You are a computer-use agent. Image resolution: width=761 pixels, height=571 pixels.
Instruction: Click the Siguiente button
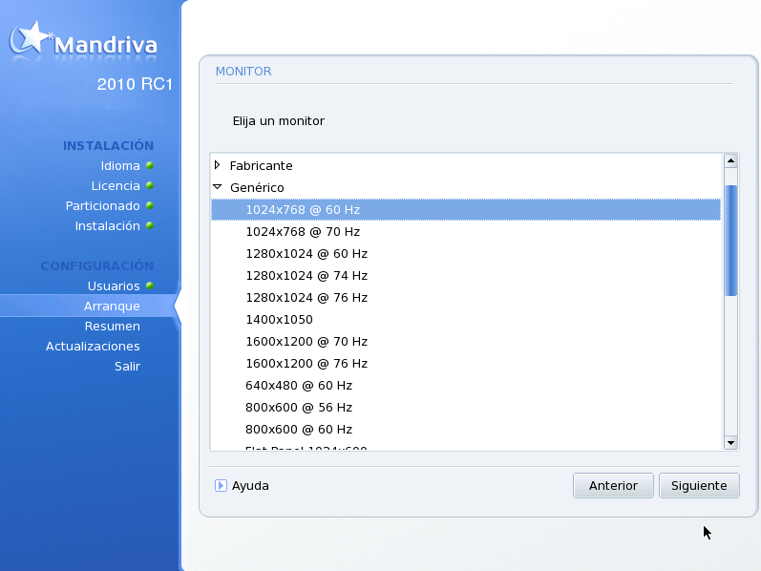click(699, 486)
